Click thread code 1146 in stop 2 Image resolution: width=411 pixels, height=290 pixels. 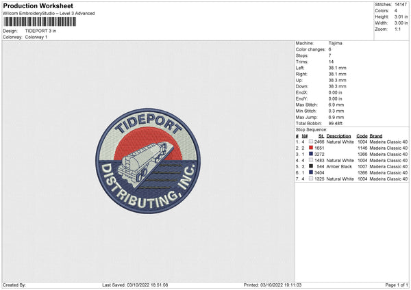click(x=362, y=148)
